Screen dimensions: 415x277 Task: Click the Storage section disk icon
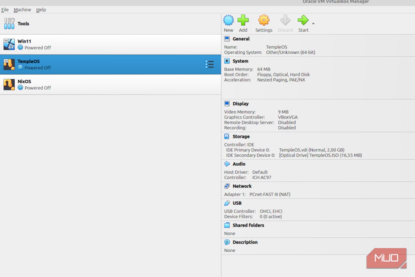227,136
